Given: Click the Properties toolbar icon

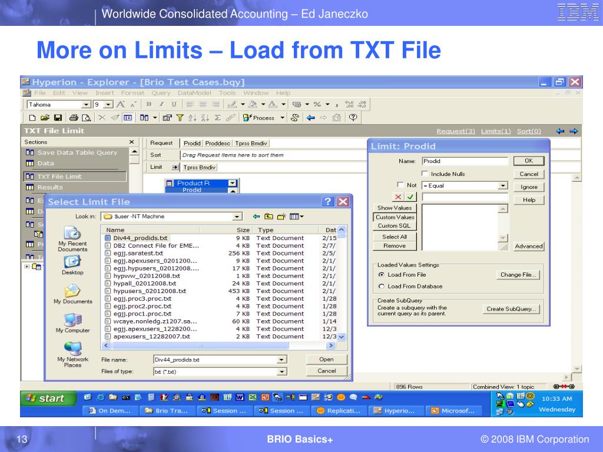Looking at the screenshot, I should click(x=167, y=118).
